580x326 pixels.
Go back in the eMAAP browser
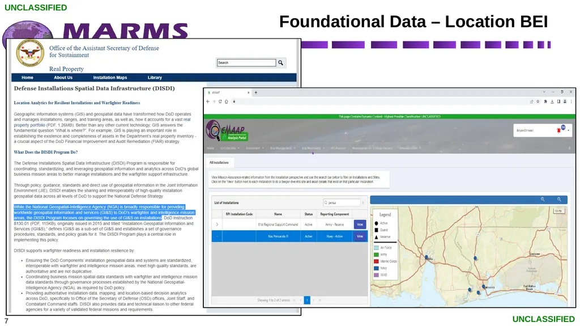208,101
